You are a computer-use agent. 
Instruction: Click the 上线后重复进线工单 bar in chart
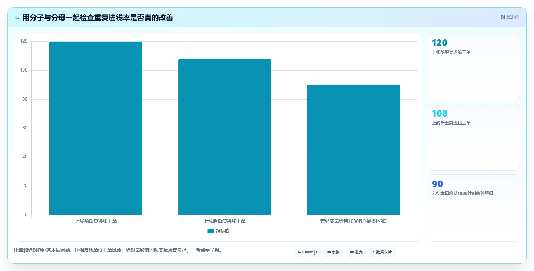[x=225, y=137]
